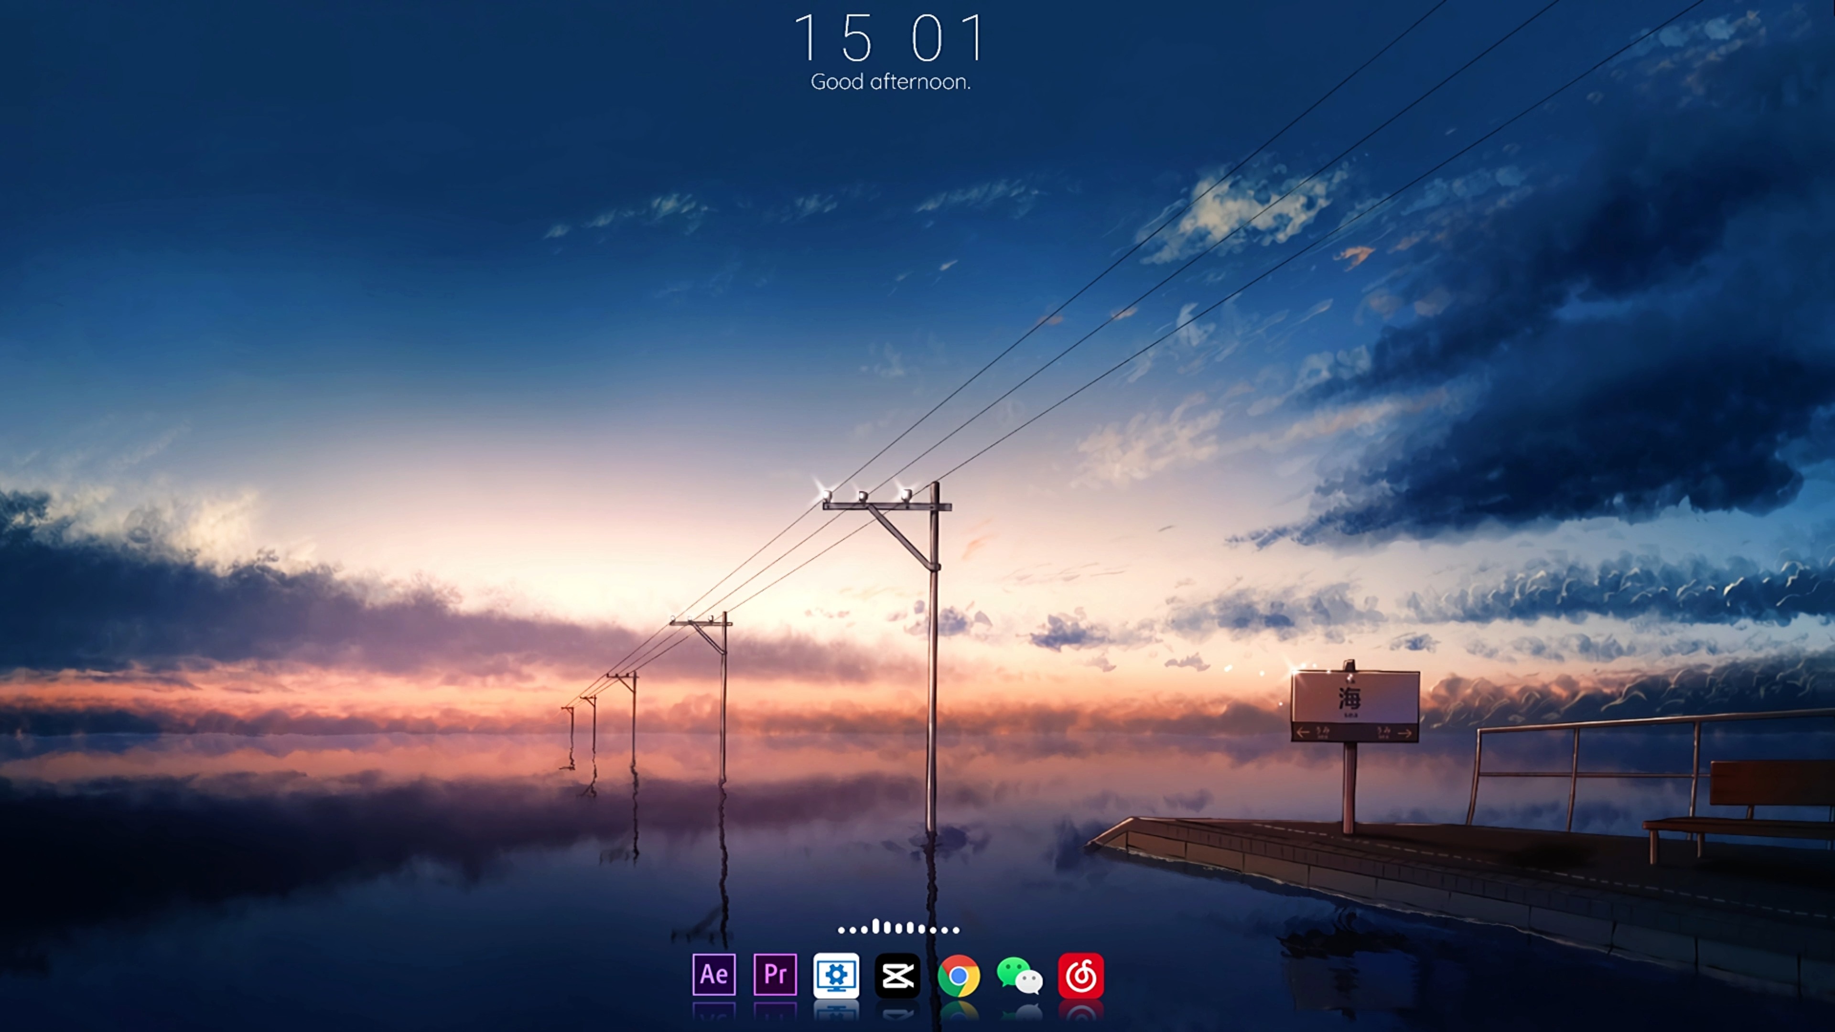The image size is (1835, 1032).
Task: Open Adobe Premiere Pro dock icon
Action: pos(775,974)
